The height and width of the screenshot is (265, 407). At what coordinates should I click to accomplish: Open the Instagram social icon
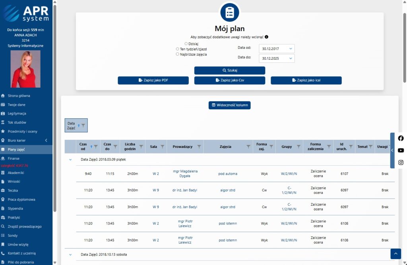(401, 162)
